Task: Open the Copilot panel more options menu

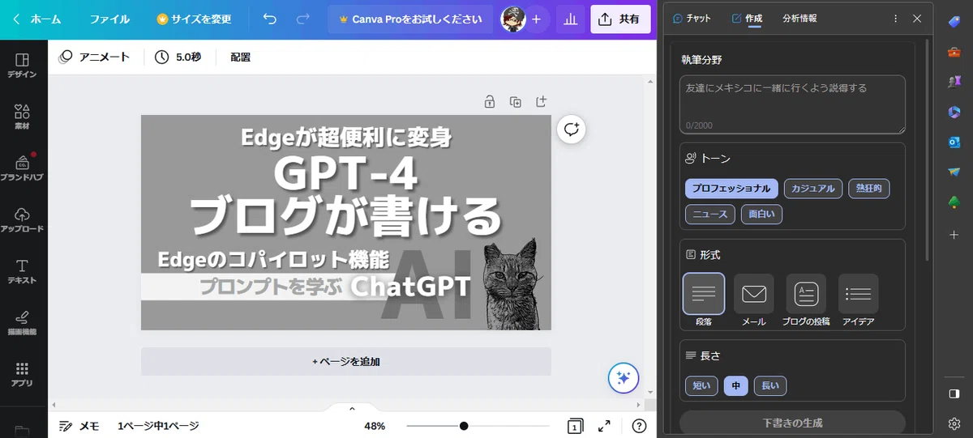Action: tap(895, 18)
